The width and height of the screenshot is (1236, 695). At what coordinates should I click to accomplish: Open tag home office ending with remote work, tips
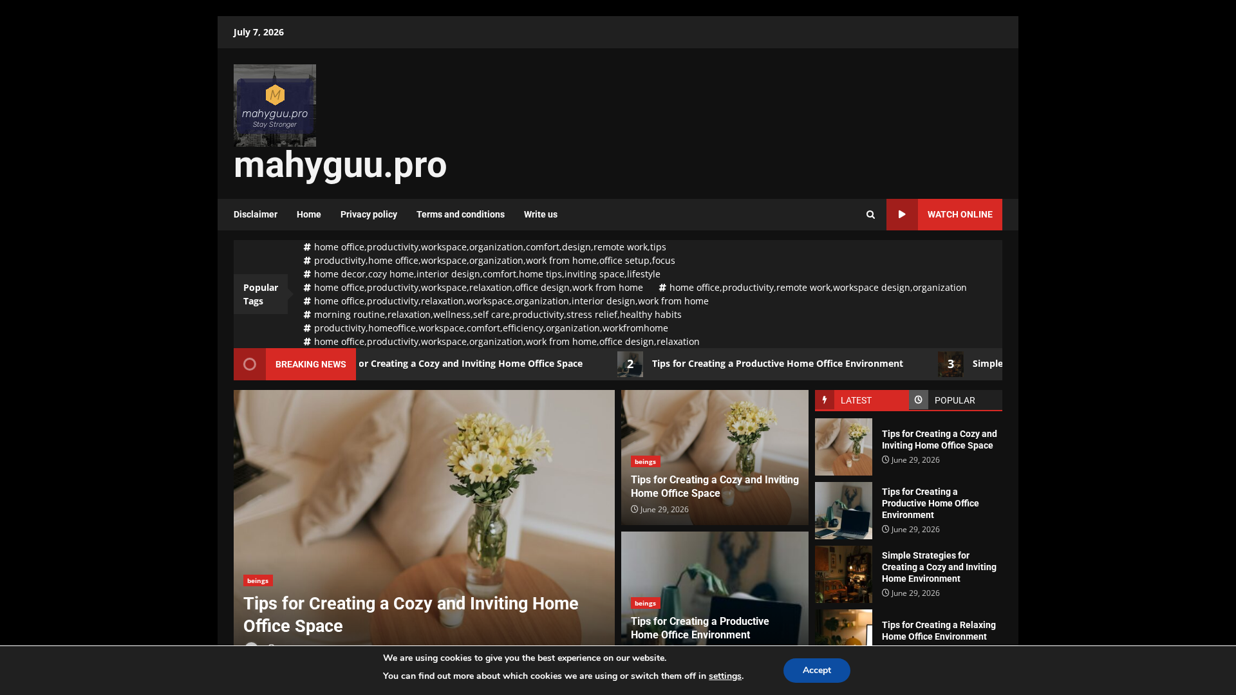click(485, 247)
